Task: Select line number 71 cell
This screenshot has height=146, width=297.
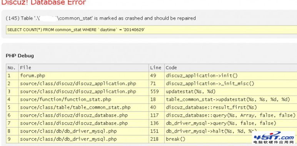Action: [x=157, y=84]
